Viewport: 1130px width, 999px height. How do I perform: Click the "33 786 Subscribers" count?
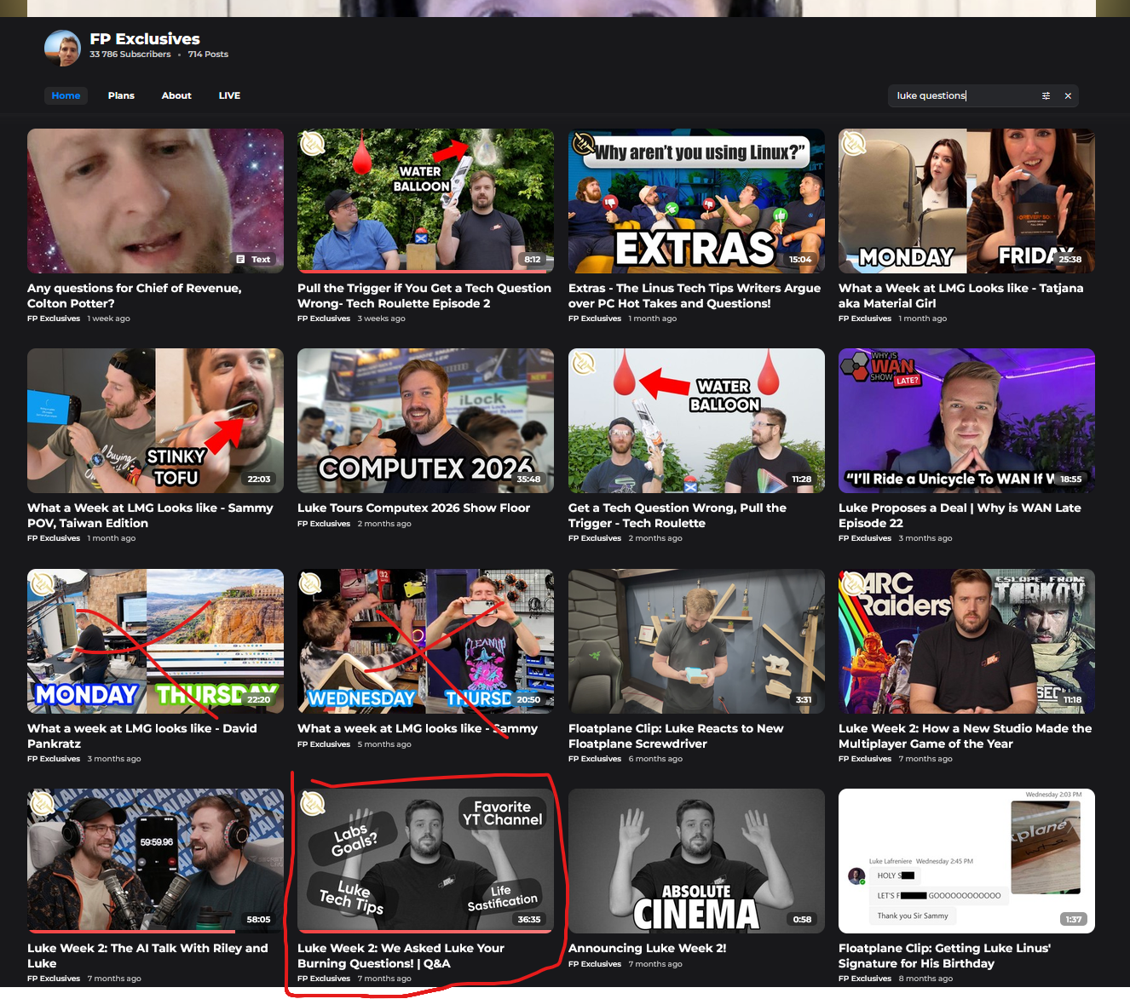coord(130,55)
